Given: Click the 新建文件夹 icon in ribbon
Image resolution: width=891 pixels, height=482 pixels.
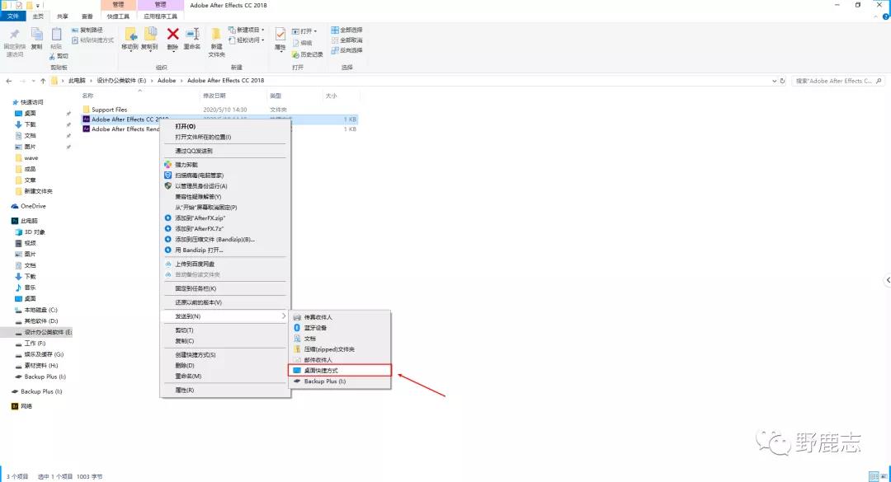Looking at the screenshot, I should 216,34.
